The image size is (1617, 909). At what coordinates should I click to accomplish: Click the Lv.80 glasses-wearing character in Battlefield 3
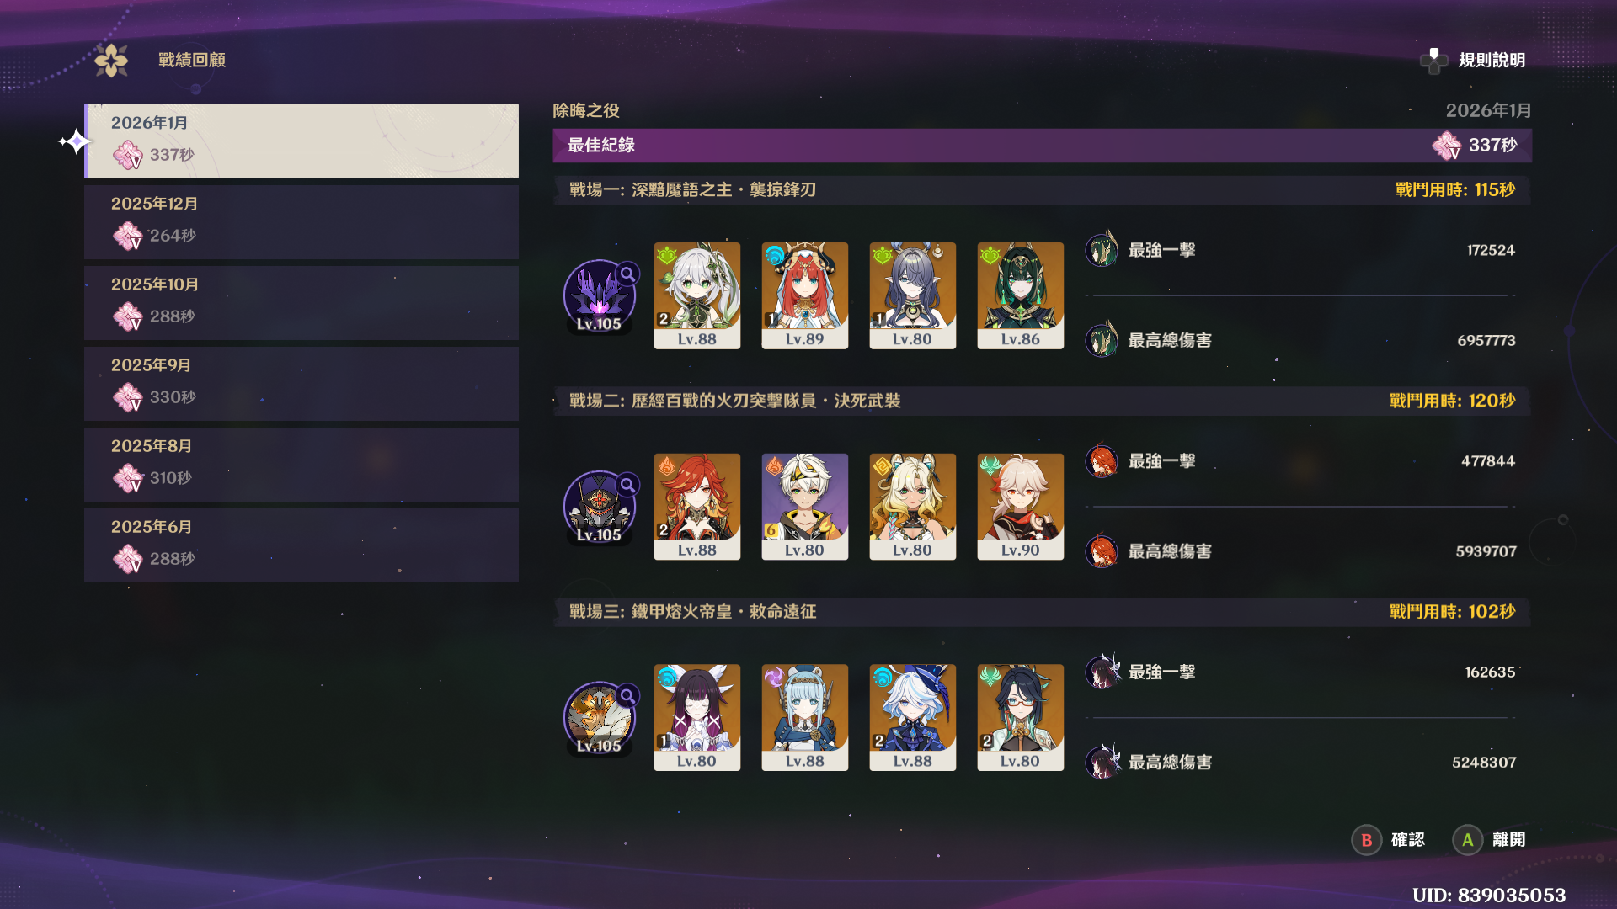tap(1021, 717)
